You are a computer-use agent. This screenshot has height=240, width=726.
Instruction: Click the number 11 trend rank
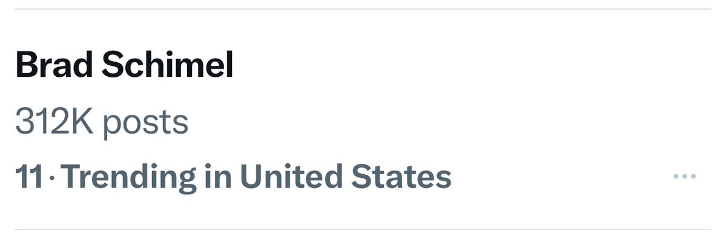click(28, 177)
